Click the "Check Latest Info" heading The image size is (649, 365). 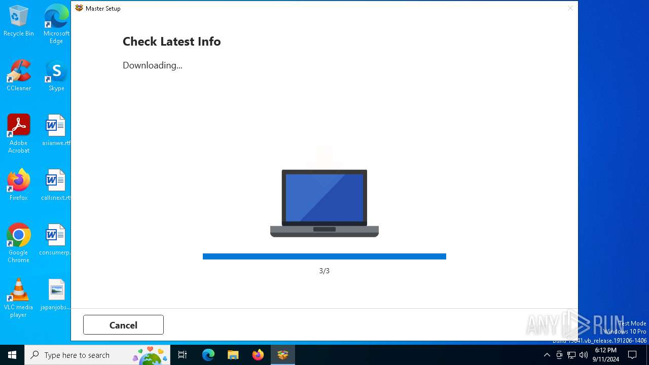click(x=171, y=42)
